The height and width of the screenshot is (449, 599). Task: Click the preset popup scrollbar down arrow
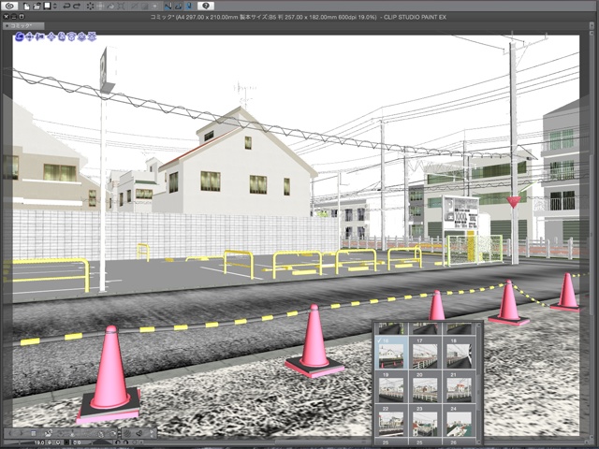[x=478, y=442]
